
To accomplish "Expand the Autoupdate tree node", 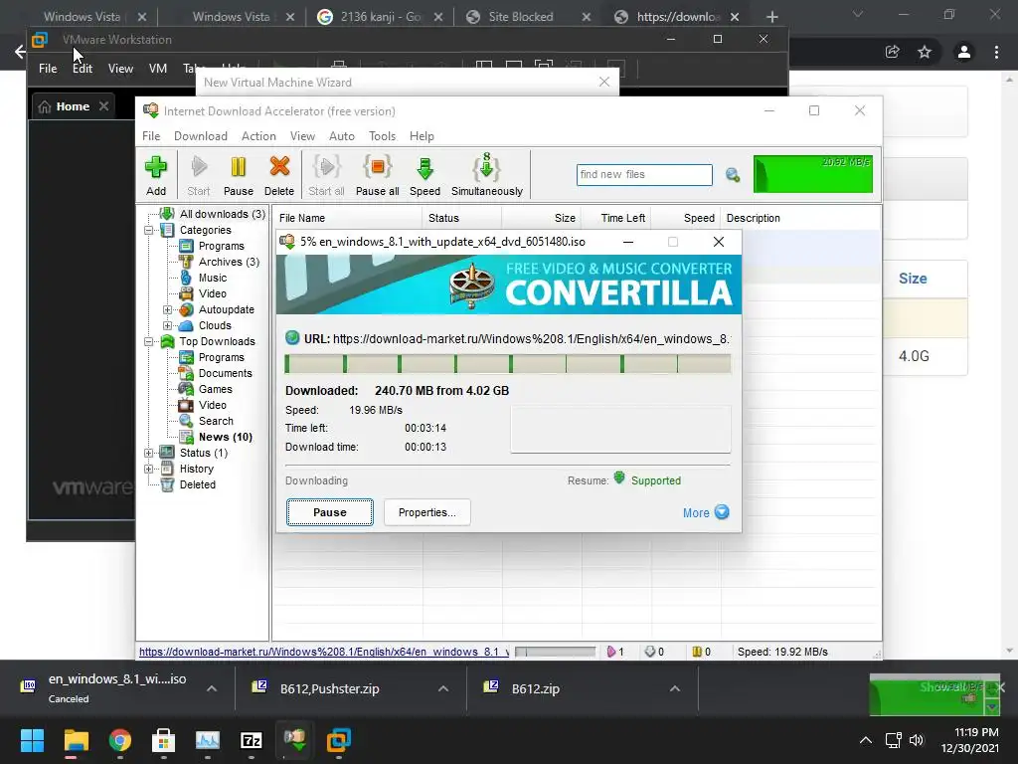I will [x=167, y=310].
